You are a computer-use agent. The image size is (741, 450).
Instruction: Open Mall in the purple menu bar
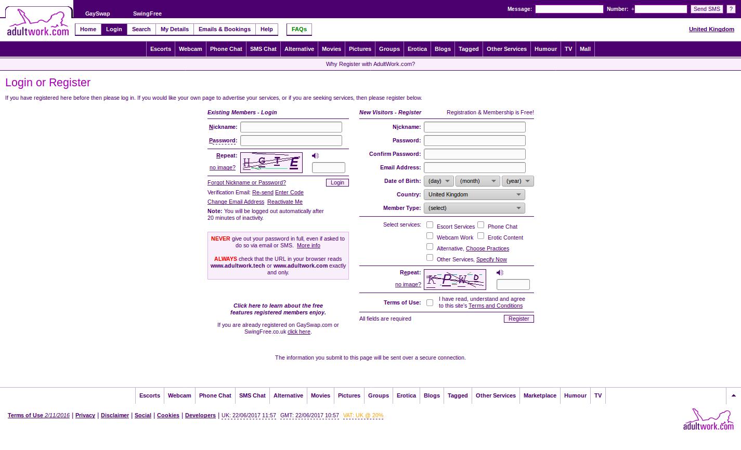[585, 49]
